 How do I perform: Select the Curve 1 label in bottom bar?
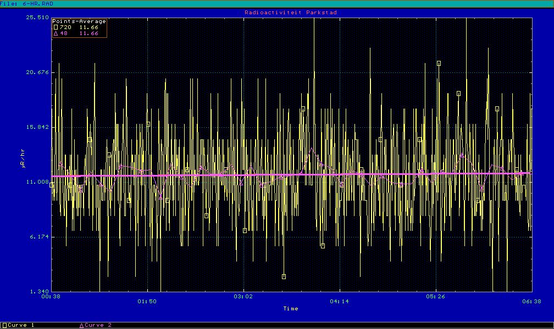point(21,325)
